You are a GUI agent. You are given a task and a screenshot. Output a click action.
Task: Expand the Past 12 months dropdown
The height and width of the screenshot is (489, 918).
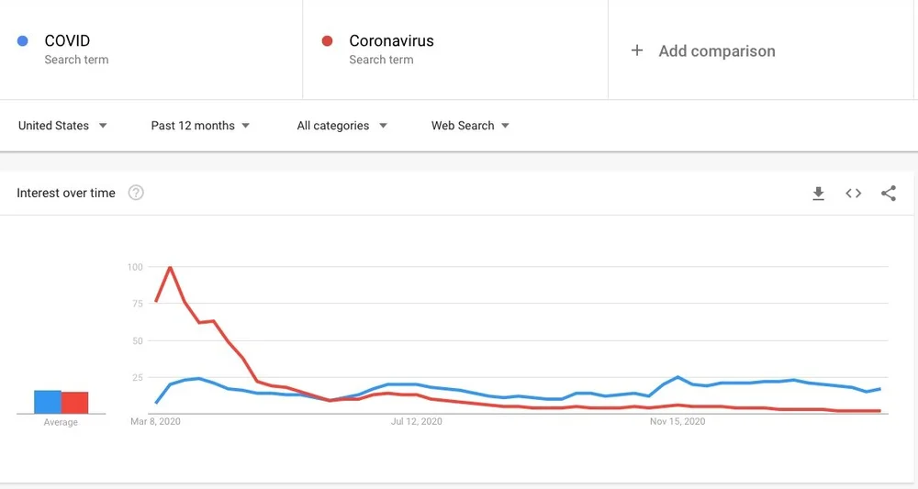pyautogui.click(x=200, y=126)
